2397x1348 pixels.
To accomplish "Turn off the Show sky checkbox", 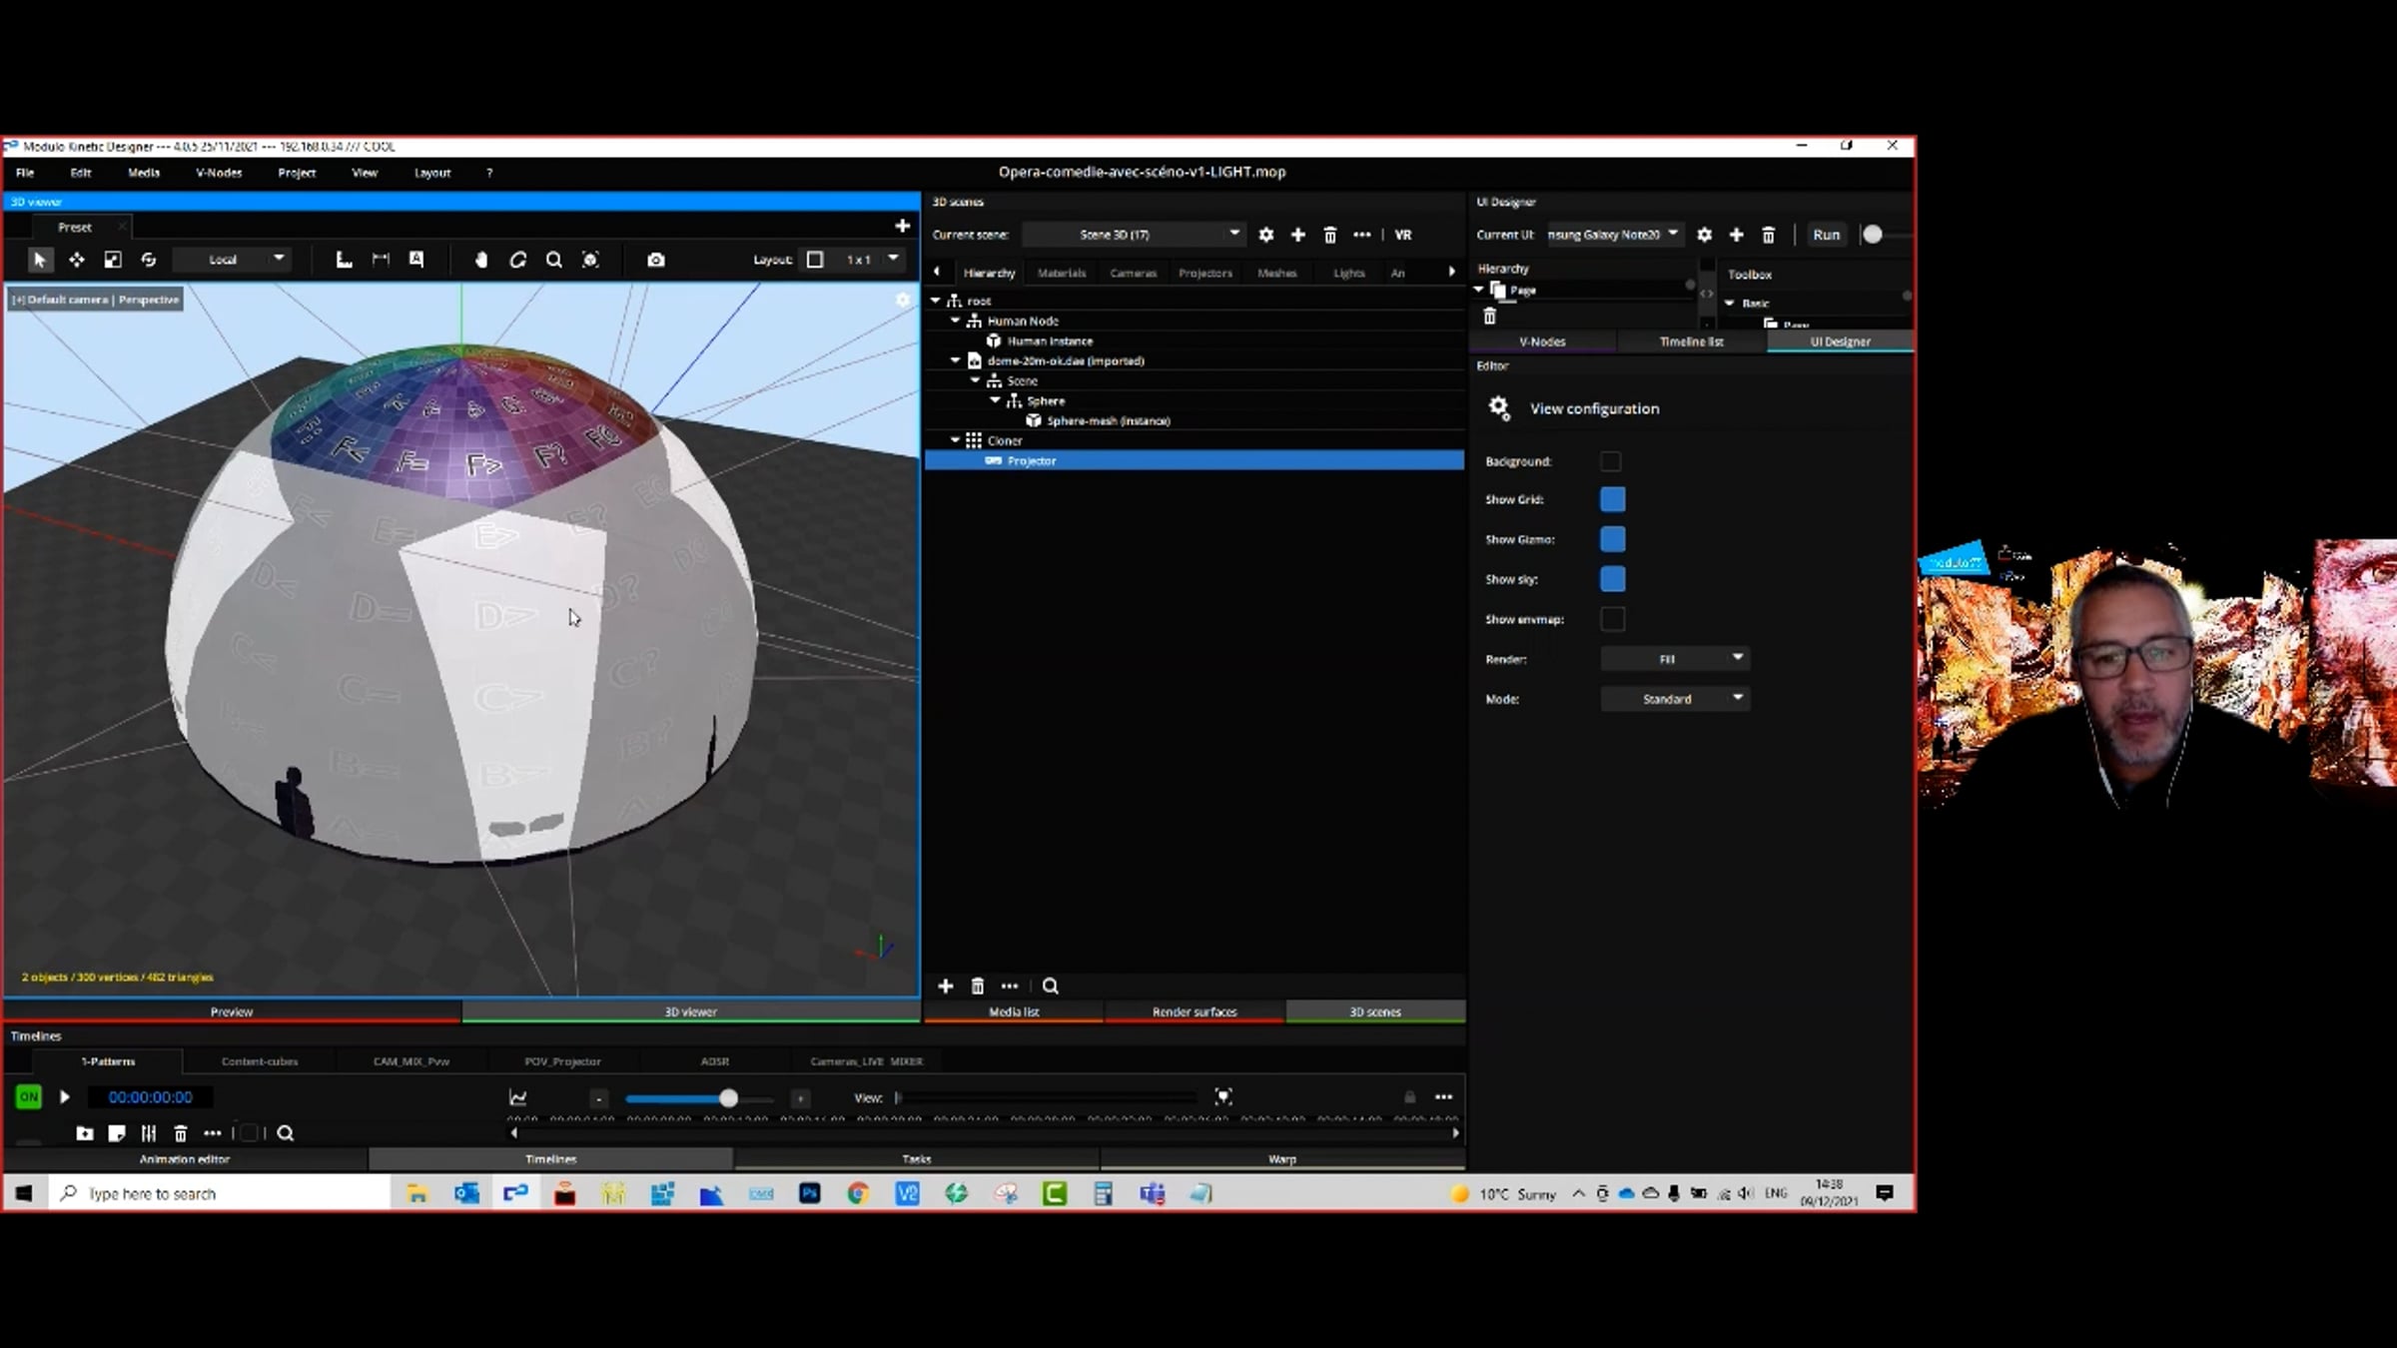I will coord(1612,579).
